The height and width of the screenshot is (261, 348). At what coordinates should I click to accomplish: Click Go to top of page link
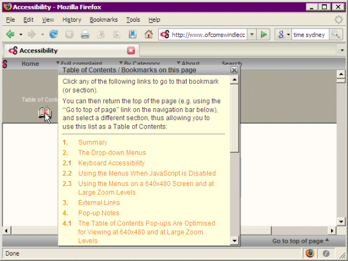[300, 241]
